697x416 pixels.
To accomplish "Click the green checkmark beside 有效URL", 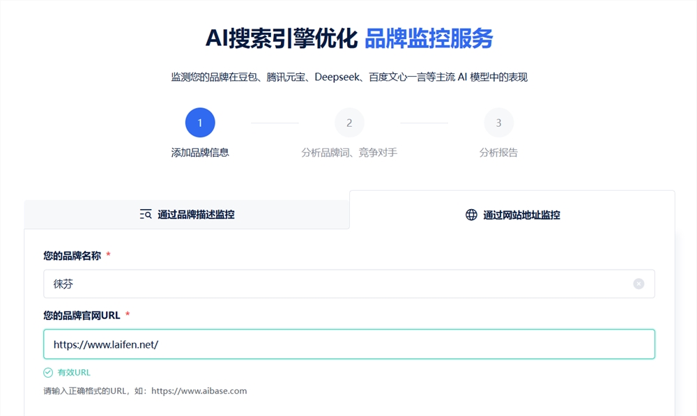I will click(x=49, y=372).
